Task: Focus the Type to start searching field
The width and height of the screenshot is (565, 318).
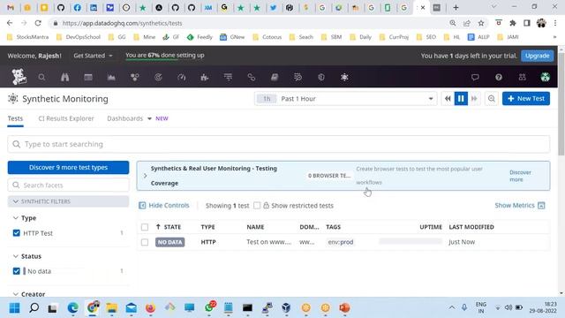Action: 279,144
